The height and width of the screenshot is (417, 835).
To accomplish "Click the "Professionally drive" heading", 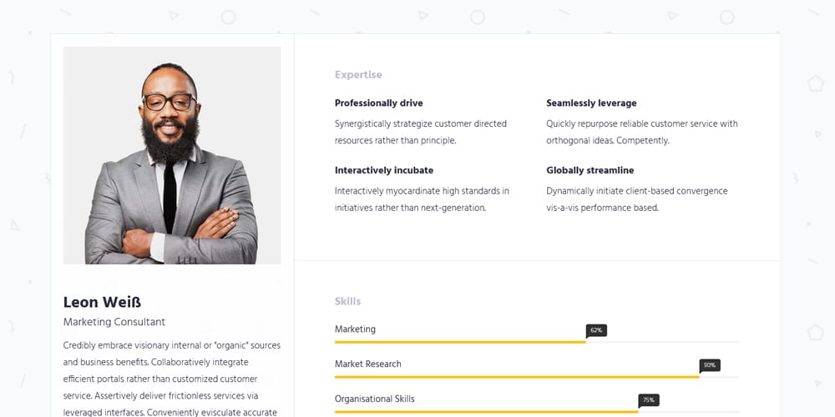I will pos(378,103).
